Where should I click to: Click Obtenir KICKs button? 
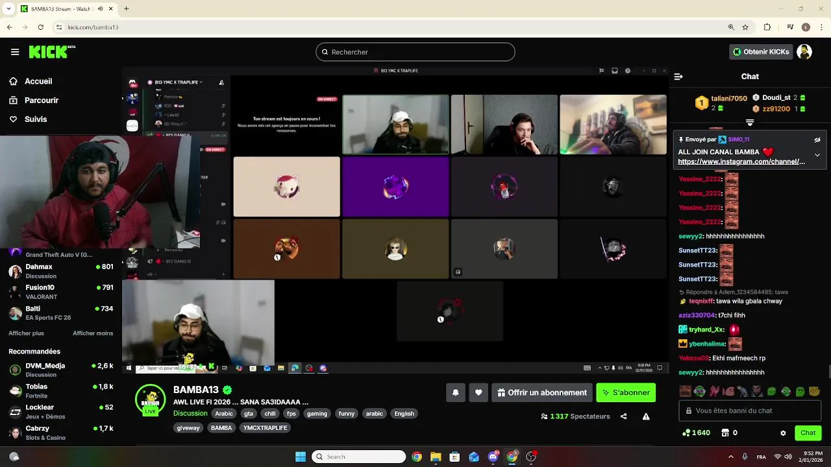pos(761,52)
